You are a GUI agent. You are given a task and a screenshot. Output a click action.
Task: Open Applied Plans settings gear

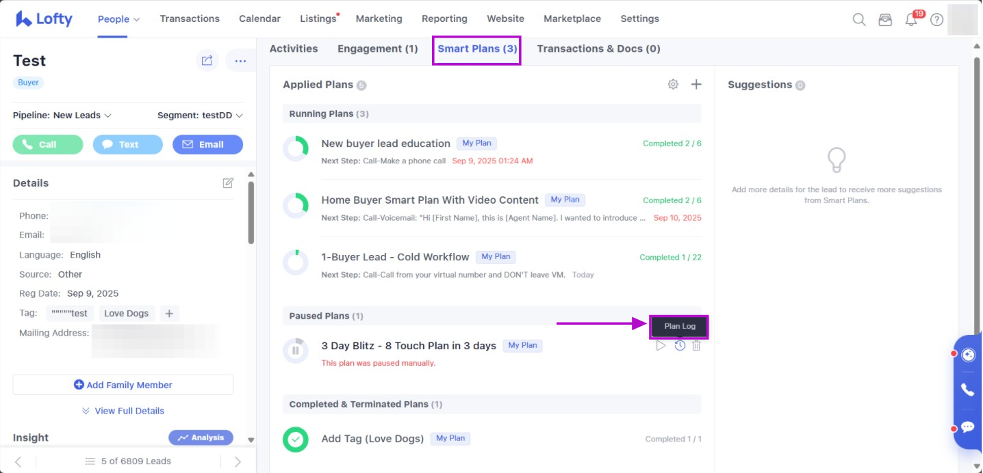tap(673, 85)
